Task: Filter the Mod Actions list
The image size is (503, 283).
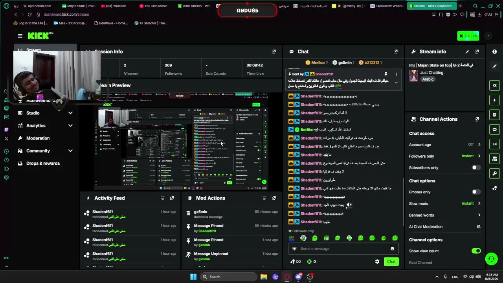Action: click(x=264, y=198)
